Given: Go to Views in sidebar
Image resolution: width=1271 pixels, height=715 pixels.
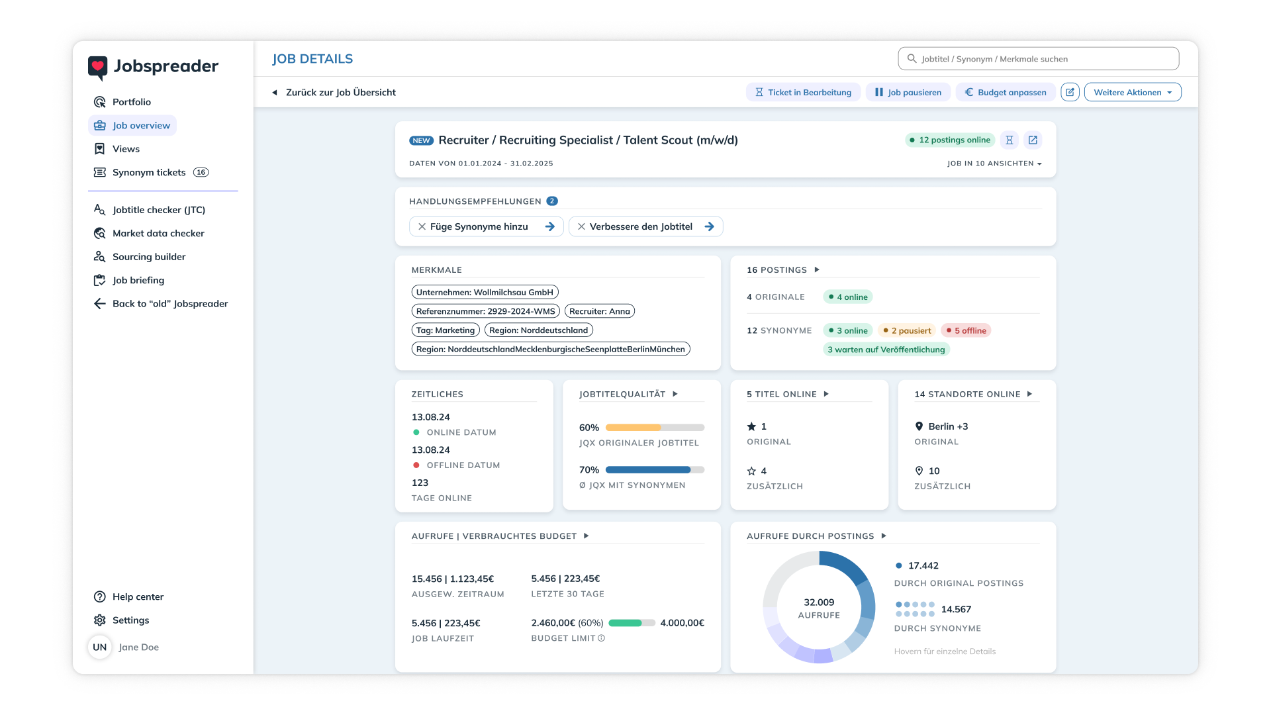Looking at the screenshot, I should 126,149.
